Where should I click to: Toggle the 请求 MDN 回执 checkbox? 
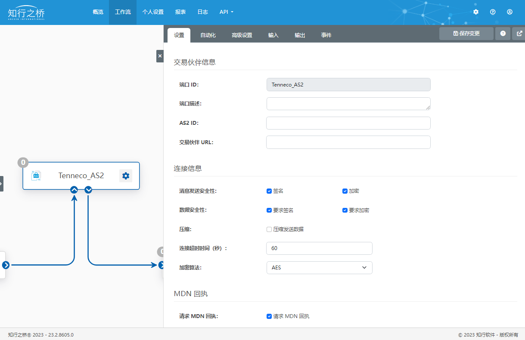[269, 316]
